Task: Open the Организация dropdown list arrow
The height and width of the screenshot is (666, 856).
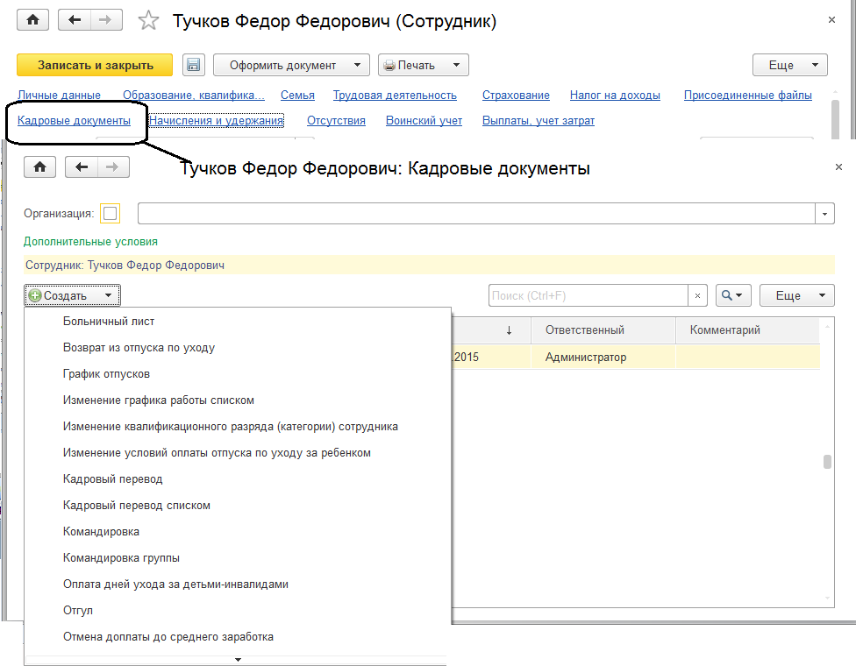Action: (824, 213)
